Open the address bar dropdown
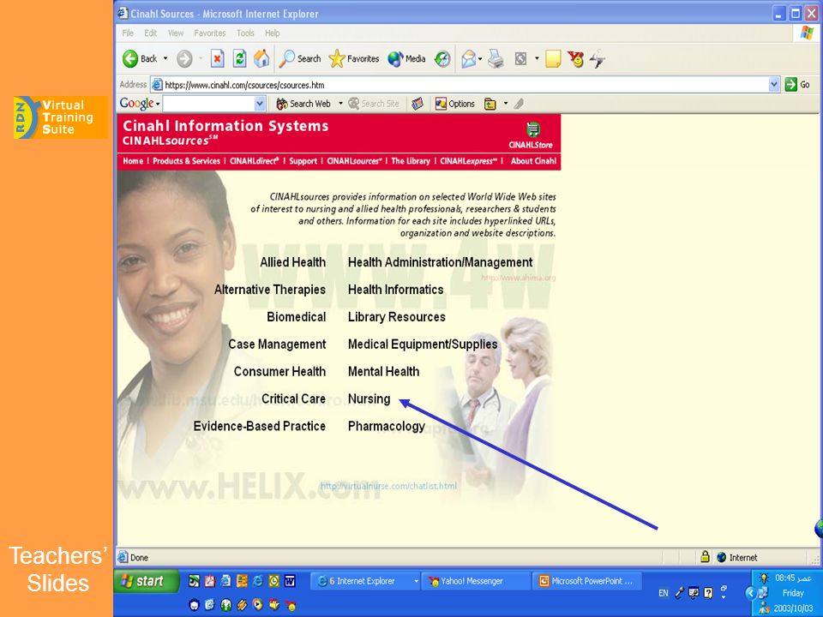823x617 pixels. [774, 85]
